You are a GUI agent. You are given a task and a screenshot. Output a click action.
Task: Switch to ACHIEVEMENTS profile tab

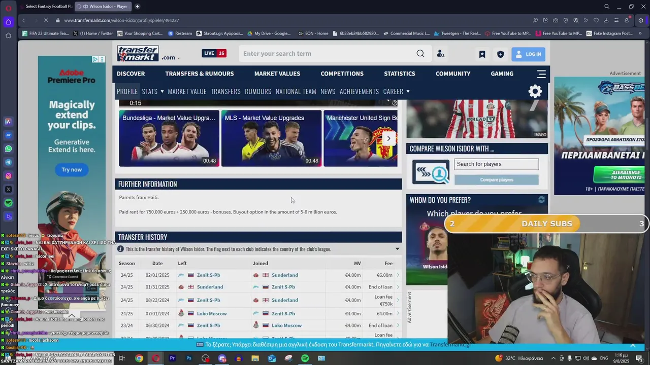coord(359,91)
